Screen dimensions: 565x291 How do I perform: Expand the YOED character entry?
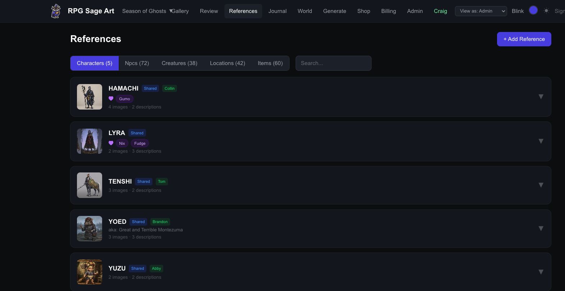pos(541,228)
